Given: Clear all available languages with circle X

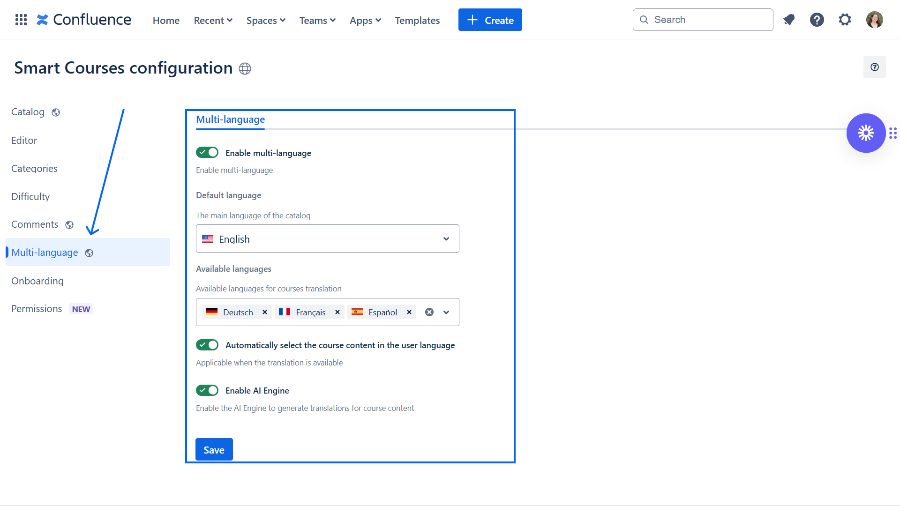Looking at the screenshot, I should click(x=429, y=312).
